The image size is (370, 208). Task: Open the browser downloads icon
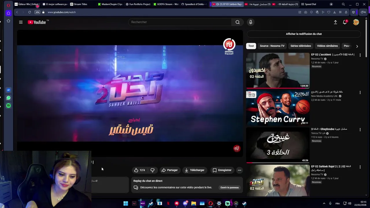point(334,12)
